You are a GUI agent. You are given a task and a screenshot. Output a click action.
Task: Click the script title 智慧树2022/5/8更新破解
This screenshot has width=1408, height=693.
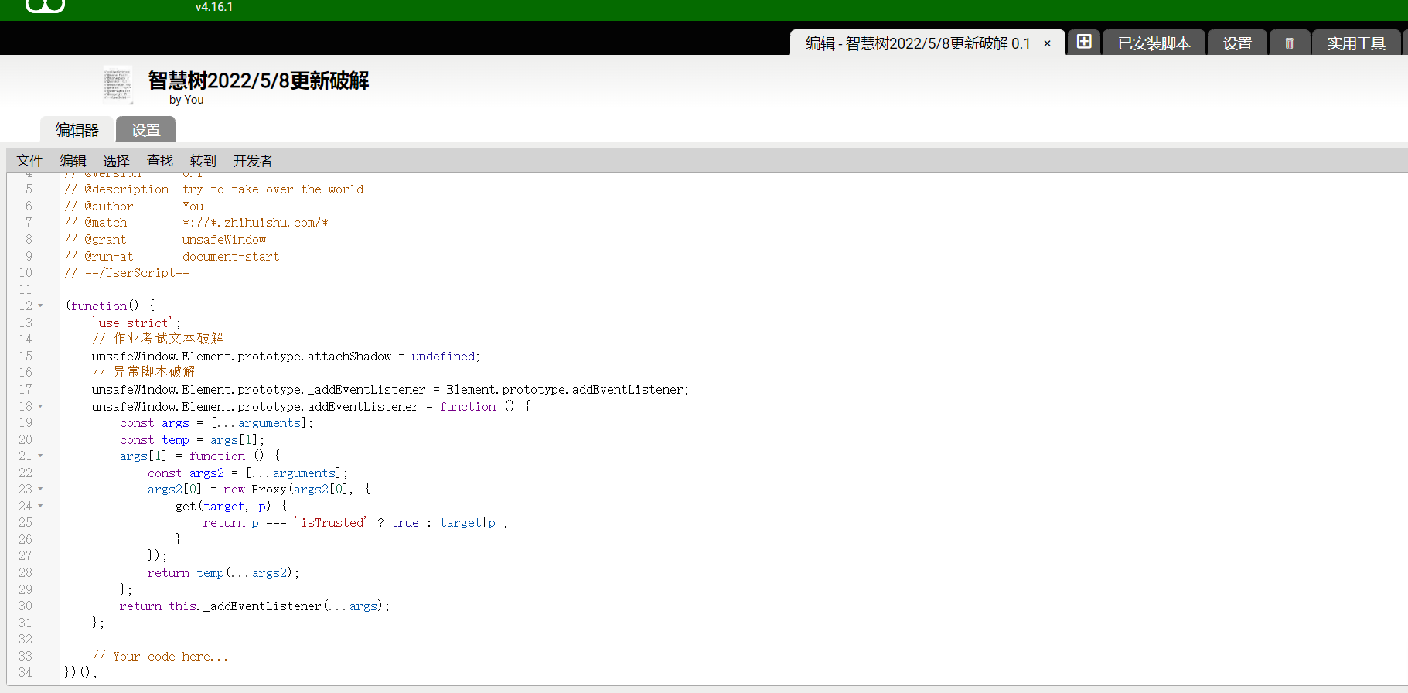pyautogui.click(x=258, y=80)
